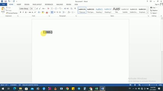Increase paragraph indent

[x=68, y=9]
